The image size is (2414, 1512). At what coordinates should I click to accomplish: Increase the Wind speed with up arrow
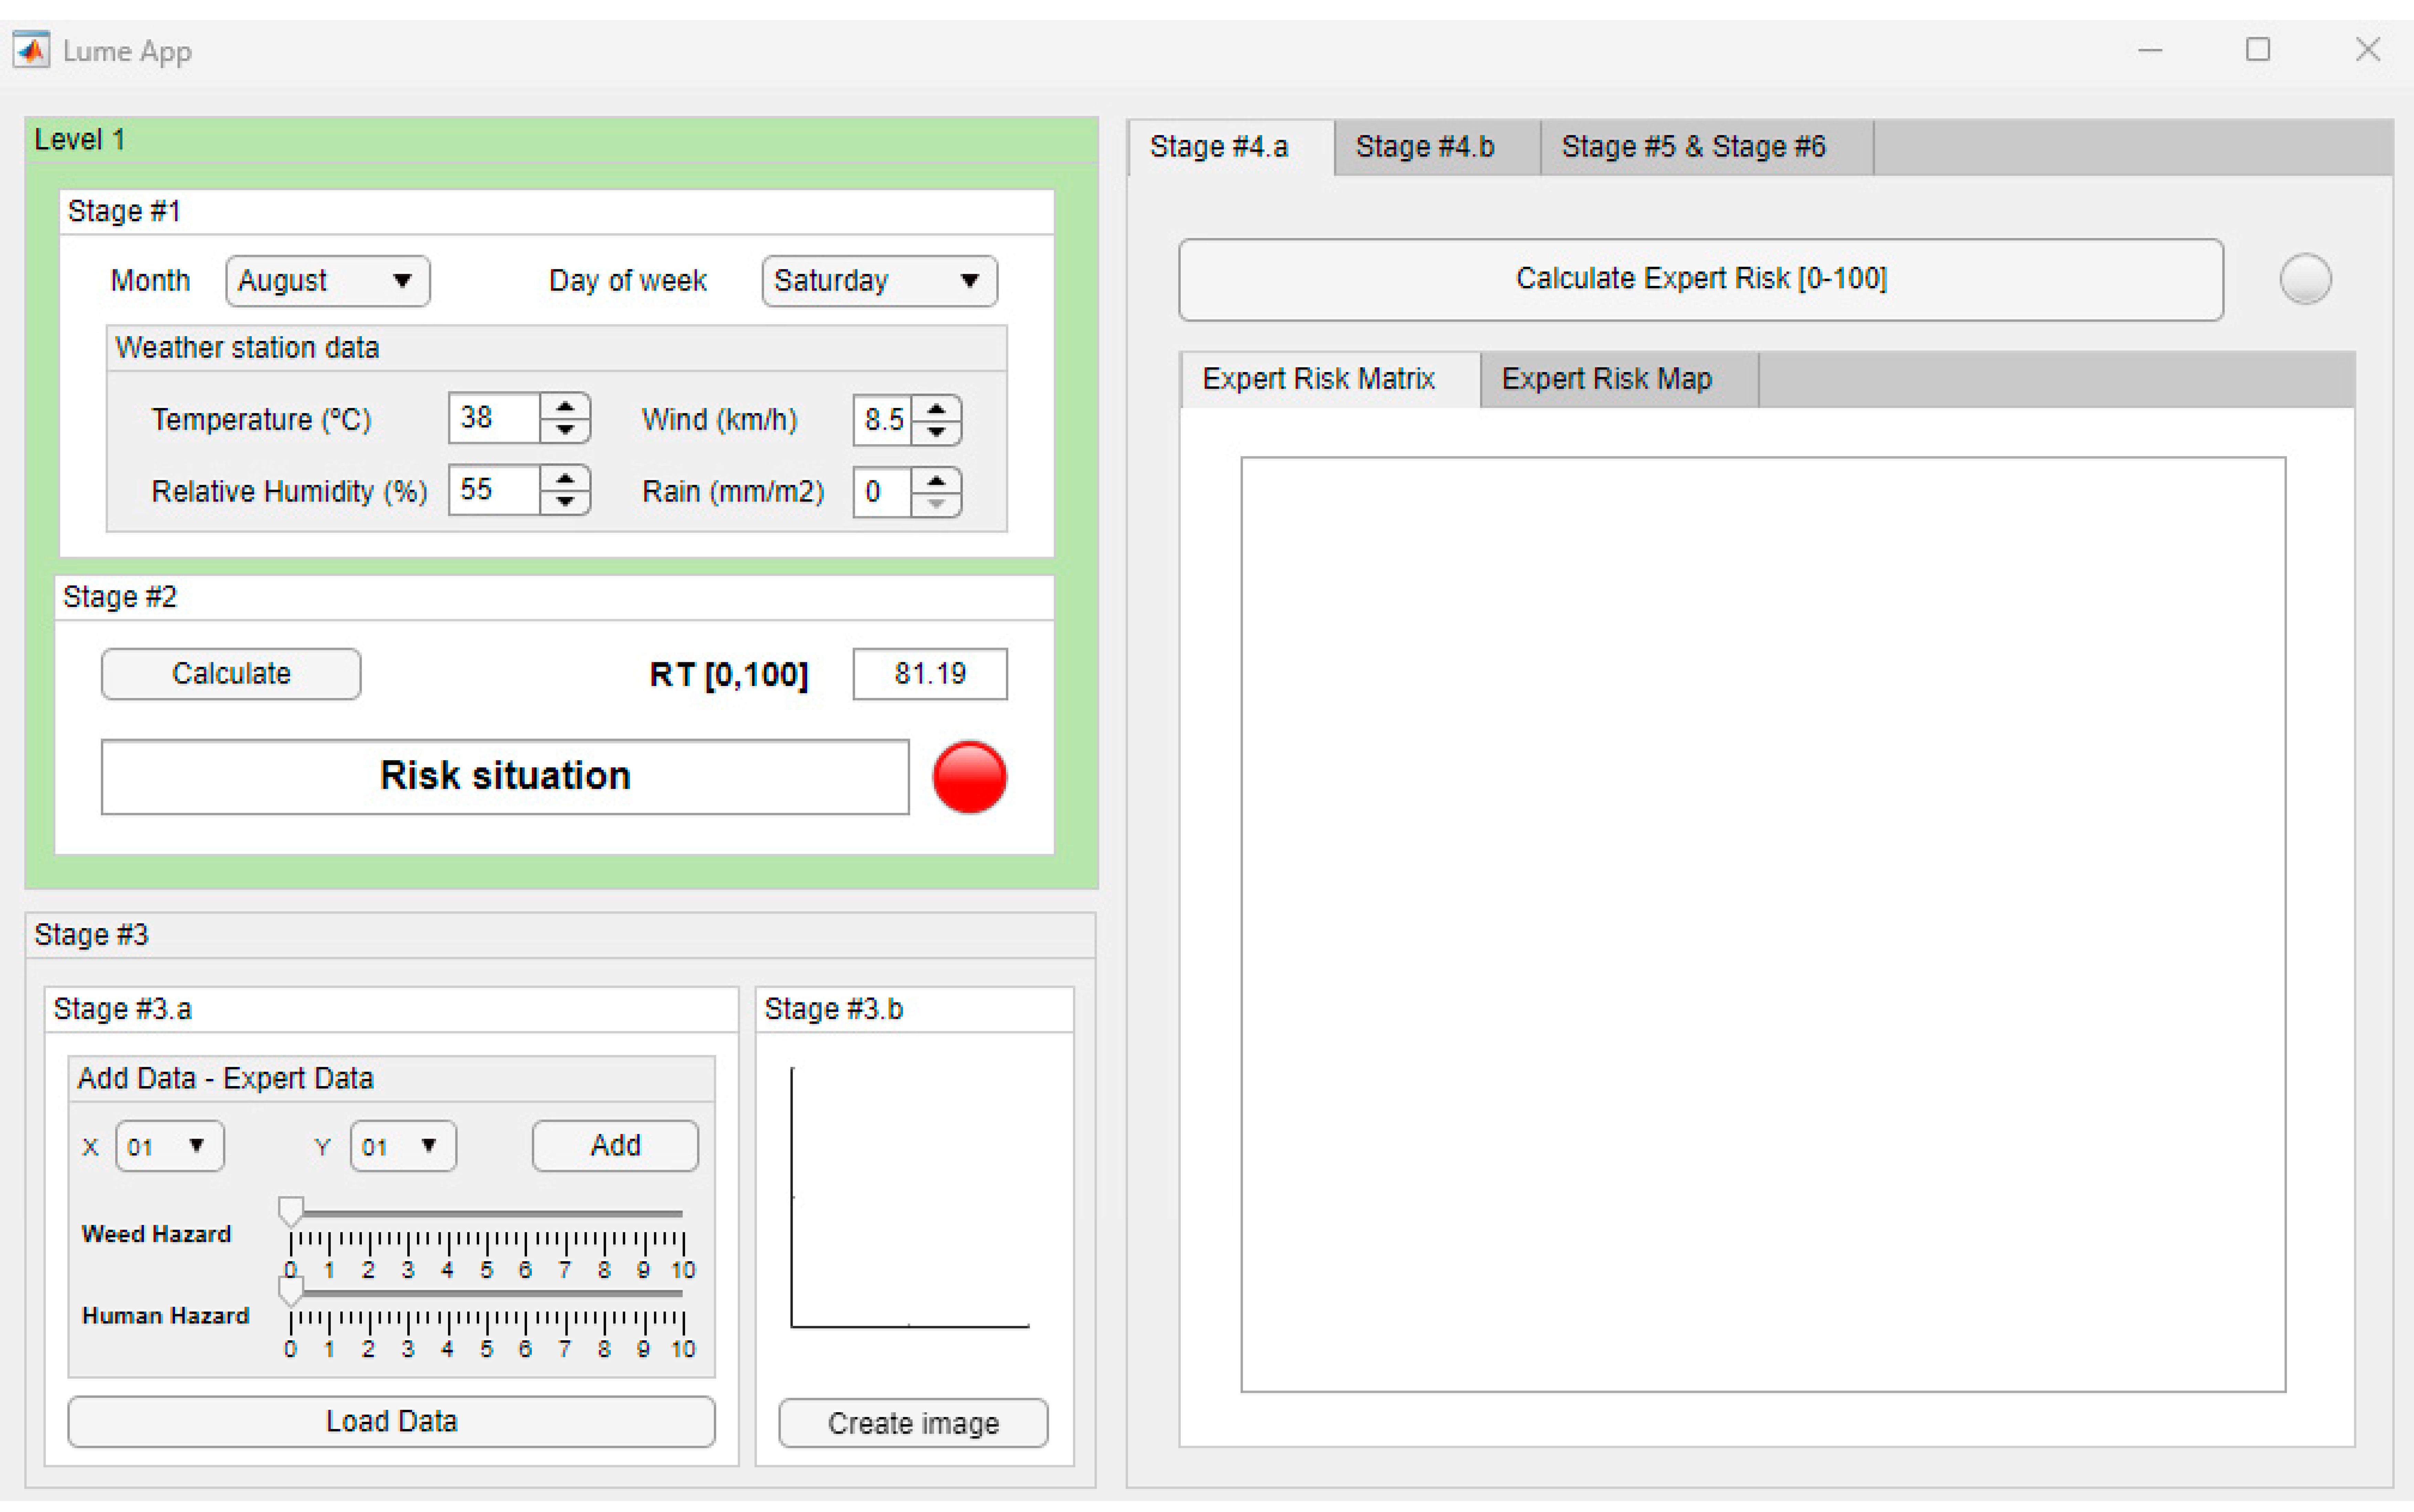pos(936,408)
